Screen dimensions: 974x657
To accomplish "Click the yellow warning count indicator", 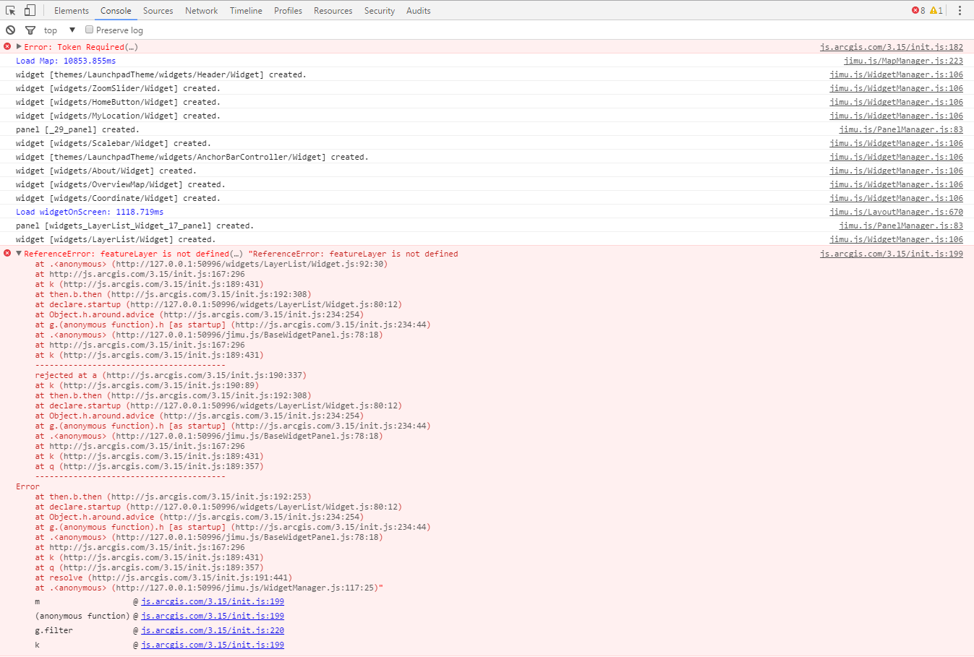I will [936, 10].
